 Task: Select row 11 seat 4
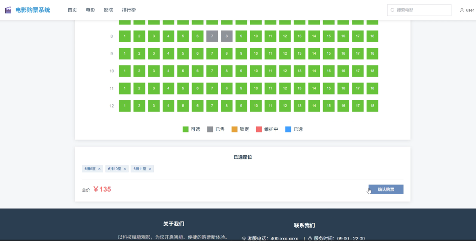click(x=168, y=89)
